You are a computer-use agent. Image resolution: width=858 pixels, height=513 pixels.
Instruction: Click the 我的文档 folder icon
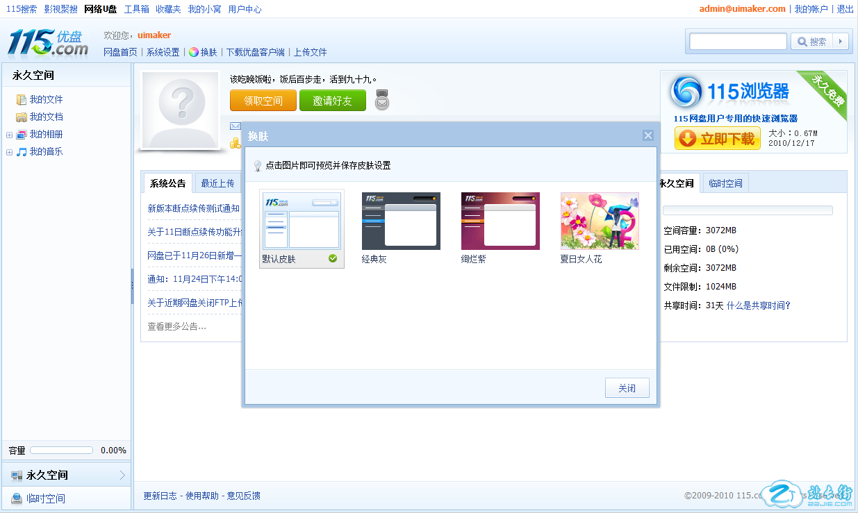point(22,117)
